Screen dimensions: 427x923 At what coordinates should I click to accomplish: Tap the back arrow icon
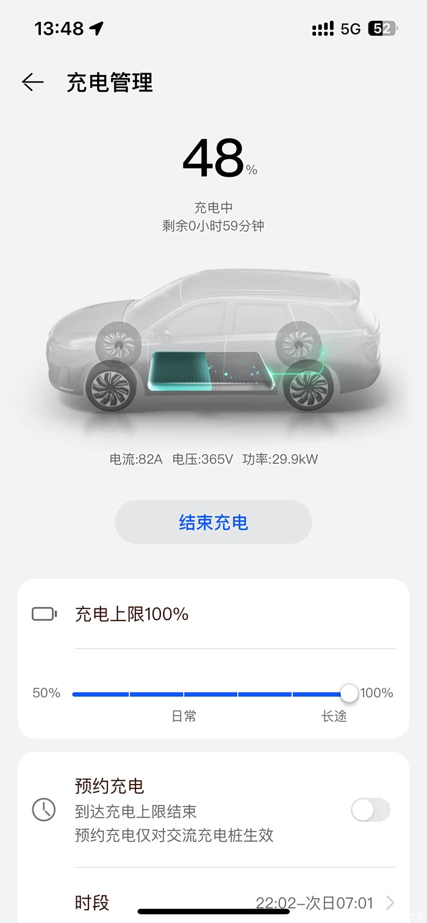click(32, 82)
